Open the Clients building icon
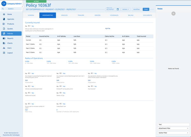The image size is (191, 137). [x=4, y=43]
